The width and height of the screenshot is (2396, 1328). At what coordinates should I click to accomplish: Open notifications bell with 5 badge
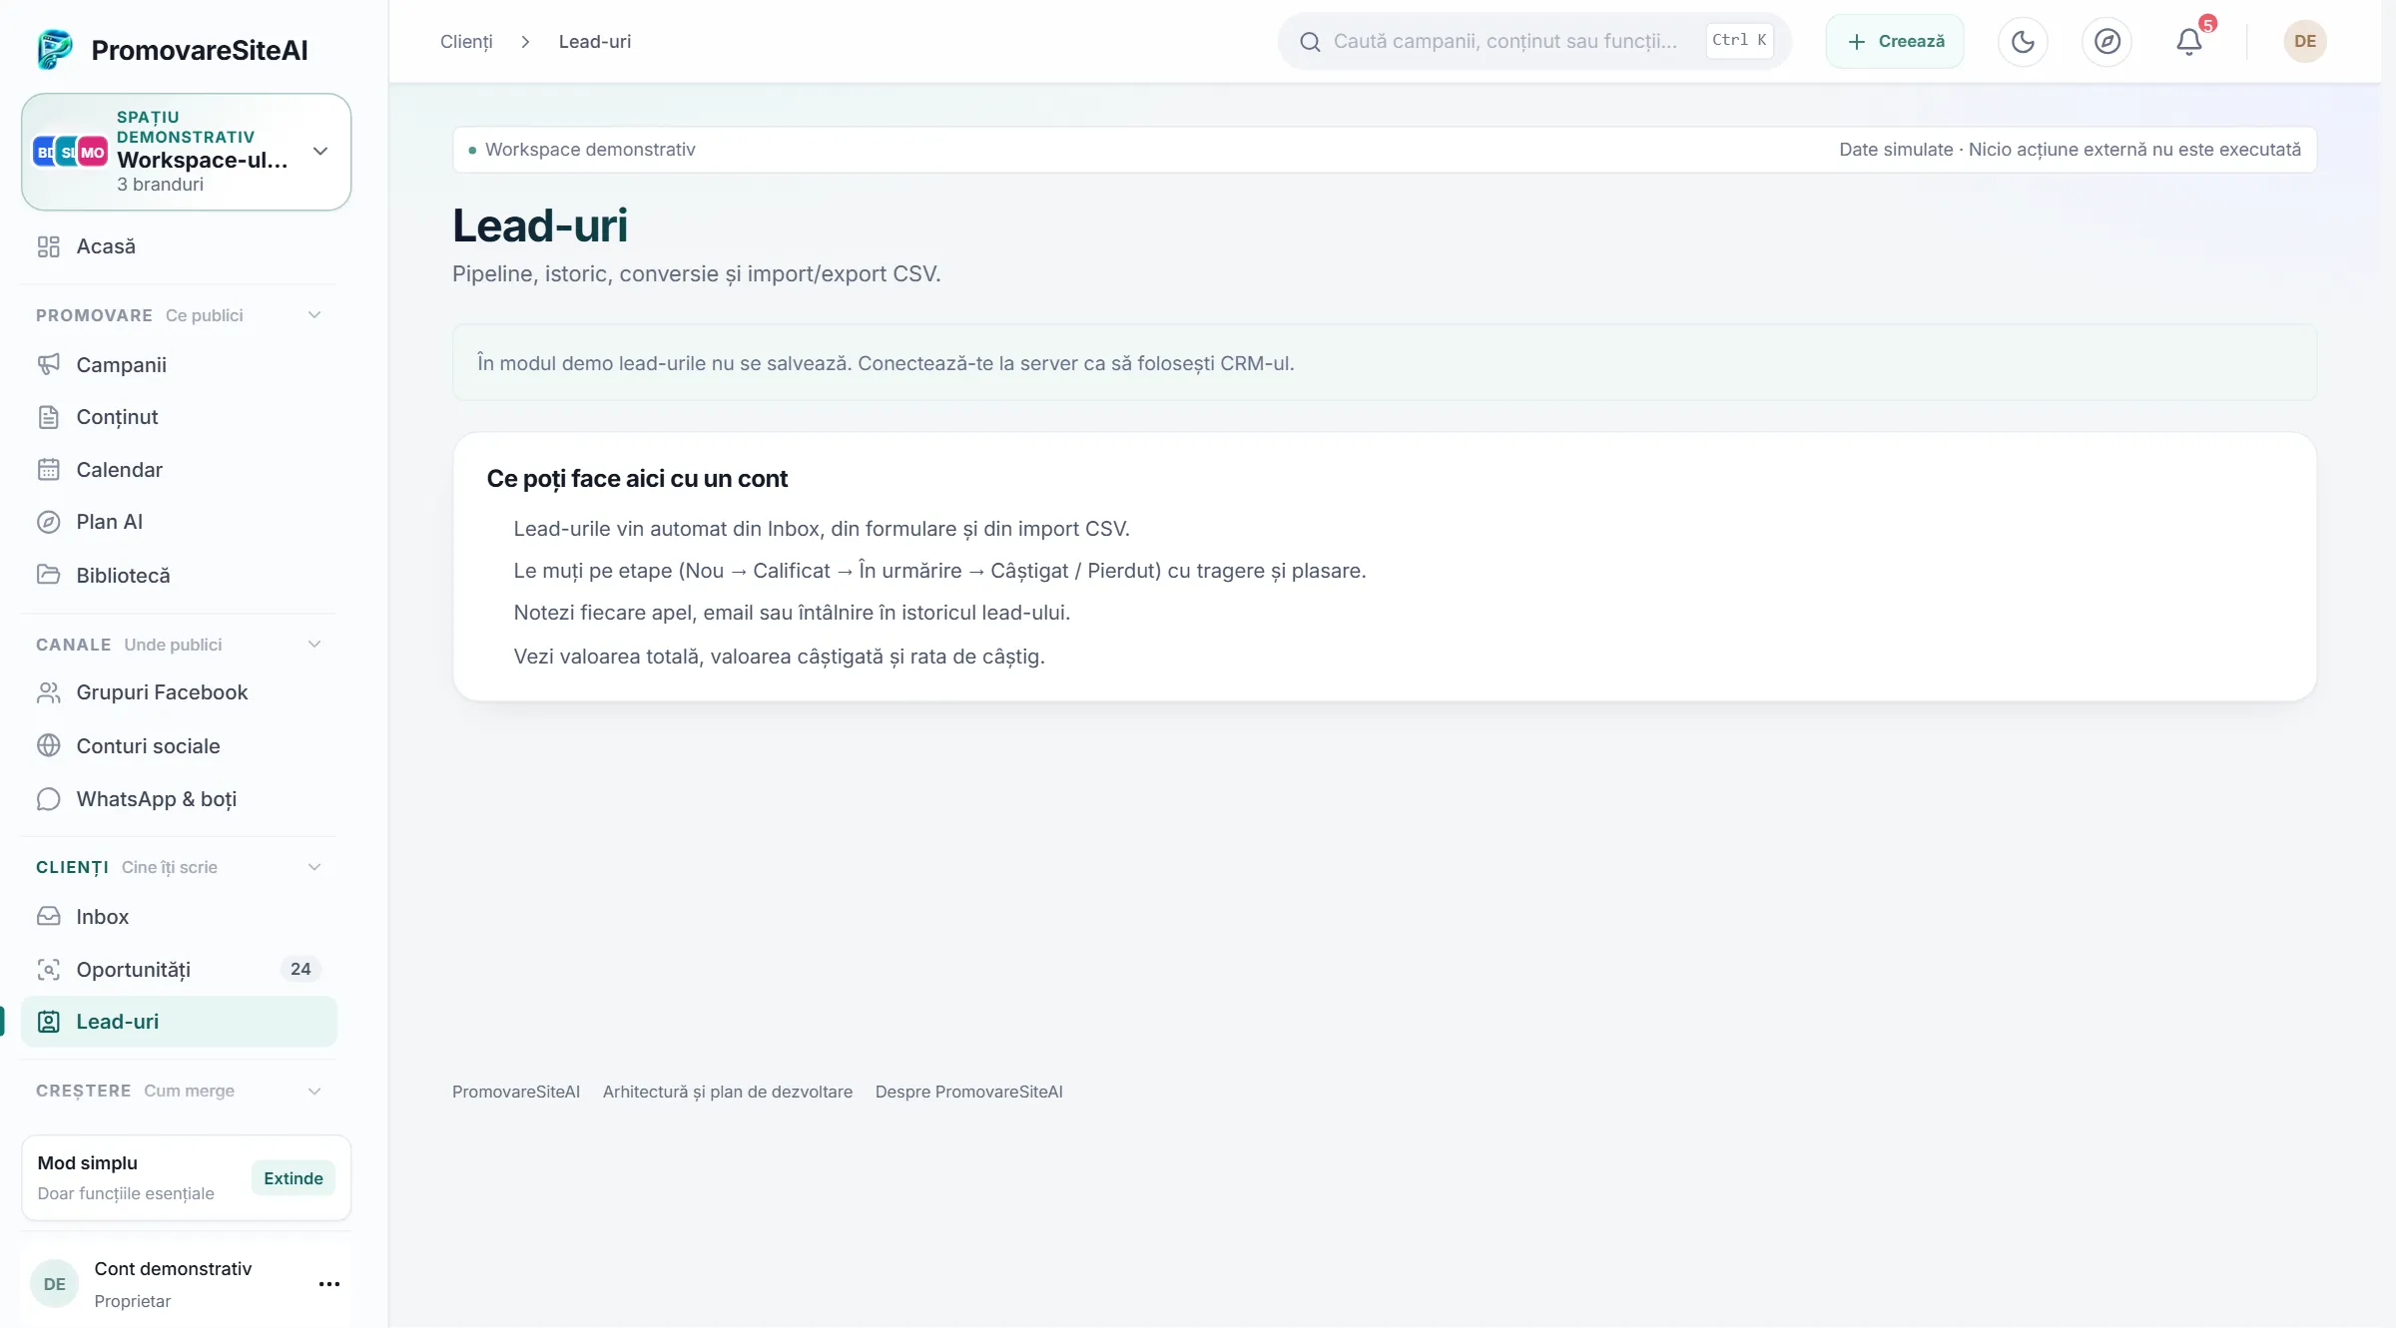2189,41
